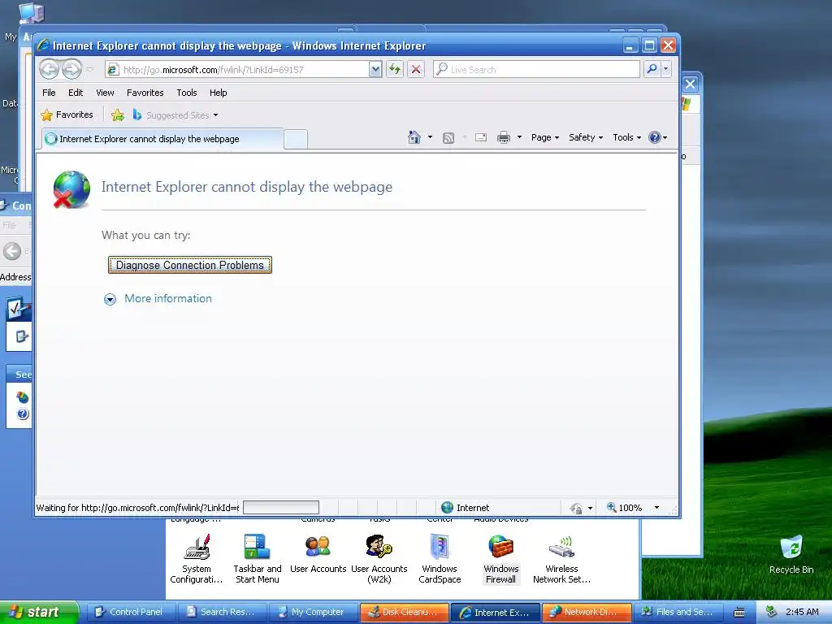Viewport: 832px width, 624px height.
Task: Click the page loading progress bar
Action: pos(280,508)
